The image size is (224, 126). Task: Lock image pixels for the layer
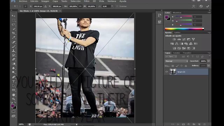point(177,66)
